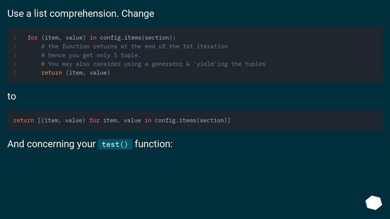
Task: Click the 'Use a list comprehension. Change' heading
Action: coord(80,13)
